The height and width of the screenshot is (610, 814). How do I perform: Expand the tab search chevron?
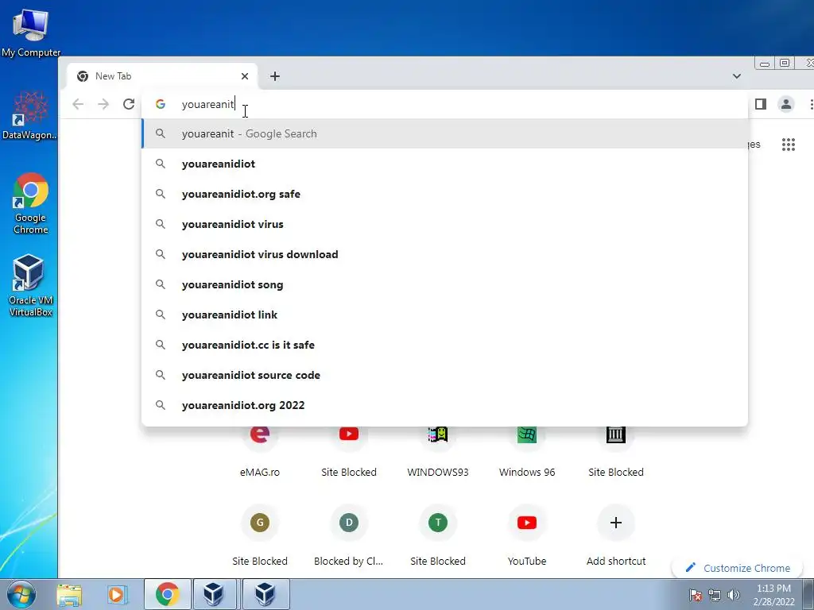click(x=736, y=76)
